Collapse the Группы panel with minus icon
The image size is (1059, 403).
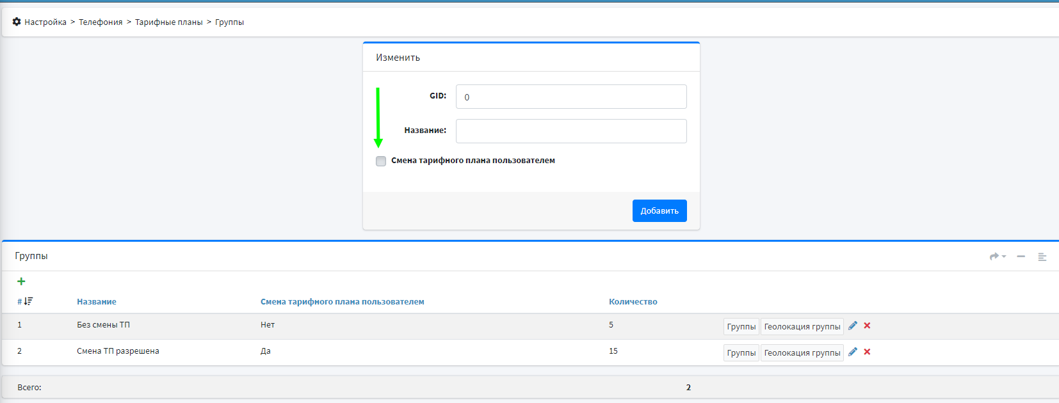click(1021, 257)
